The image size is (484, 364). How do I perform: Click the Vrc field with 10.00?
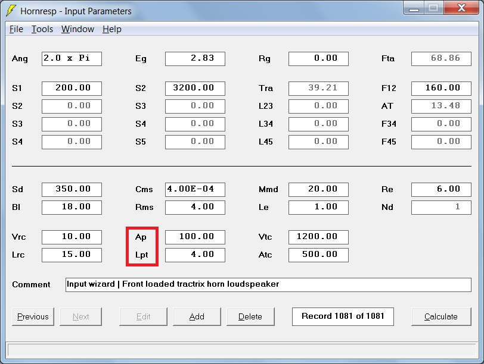72,237
